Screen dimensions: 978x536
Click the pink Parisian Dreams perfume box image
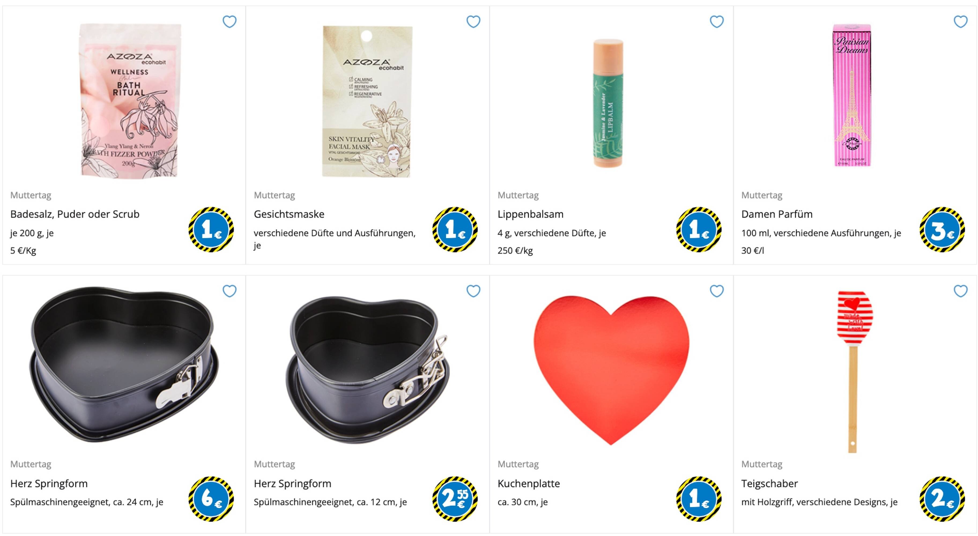point(851,95)
